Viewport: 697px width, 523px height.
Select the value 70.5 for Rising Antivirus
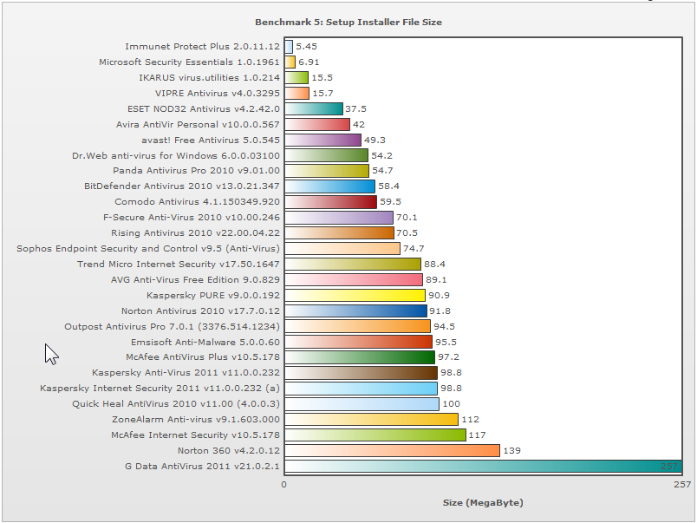coord(407,232)
